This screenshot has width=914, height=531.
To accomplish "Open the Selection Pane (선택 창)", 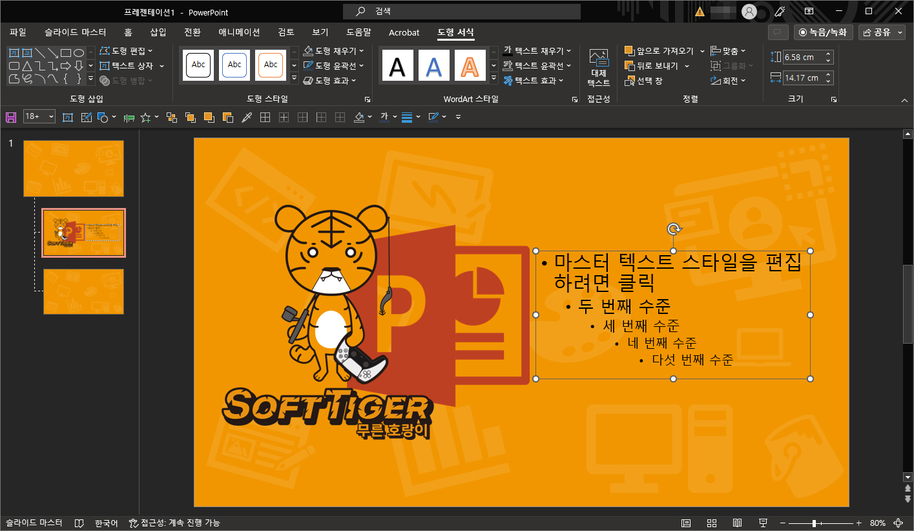I will [643, 81].
